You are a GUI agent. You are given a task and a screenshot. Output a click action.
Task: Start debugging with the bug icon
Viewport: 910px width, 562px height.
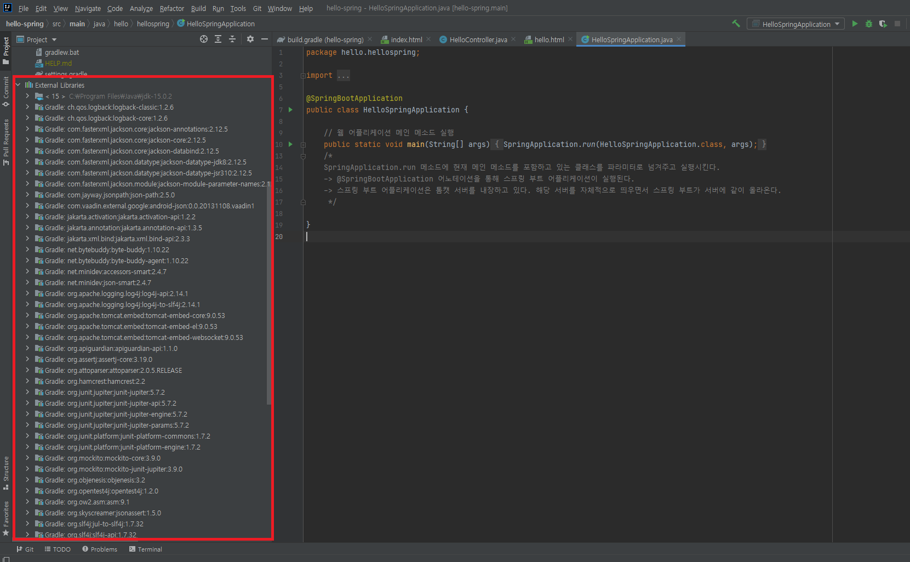click(x=869, y=24)
